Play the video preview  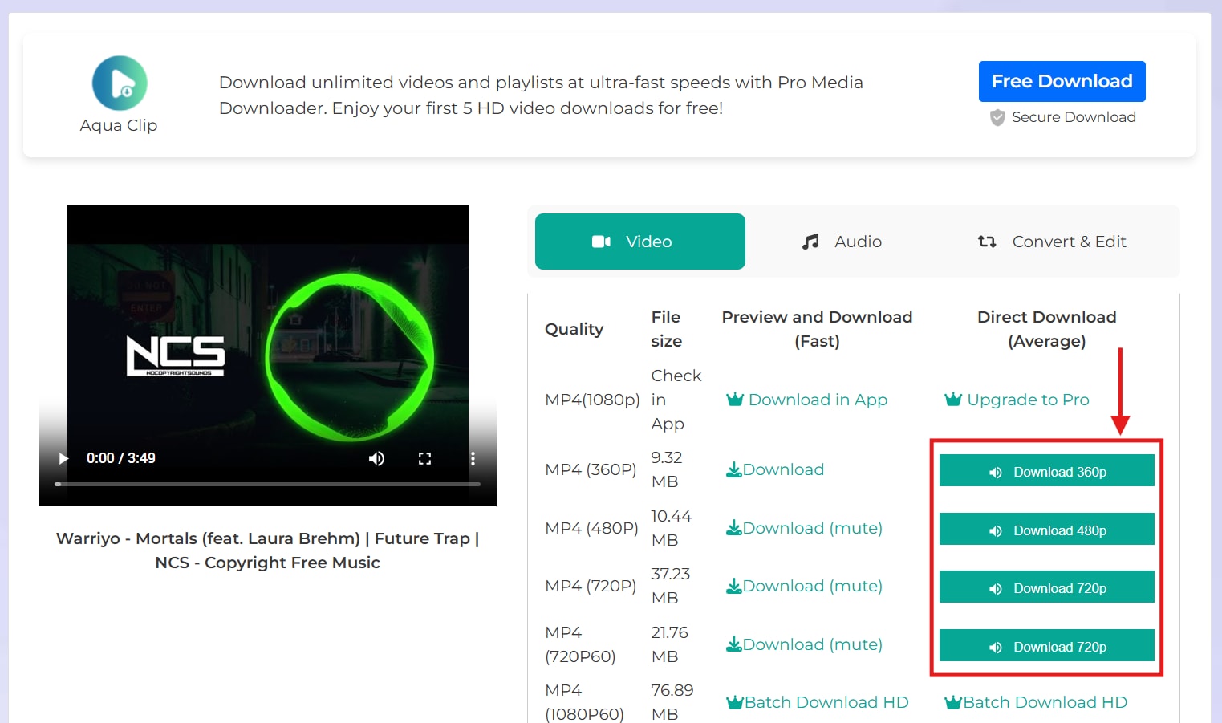pyautogui.click(x=63, y=458)
